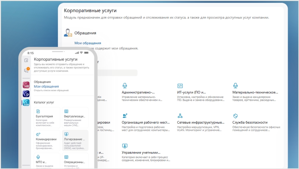Open Мои обращения link in desktop window
299x169 pixels.
click(88, 43)
